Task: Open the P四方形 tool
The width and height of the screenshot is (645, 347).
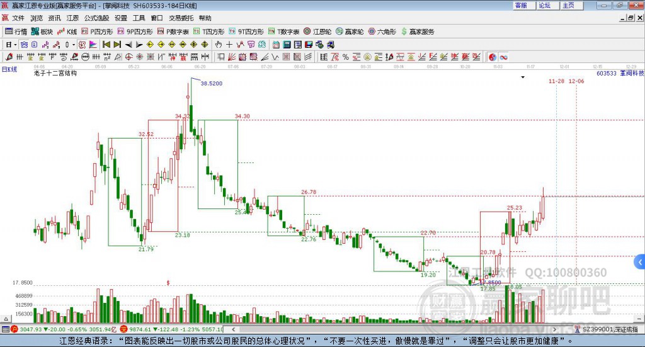Action: [97, 31]
